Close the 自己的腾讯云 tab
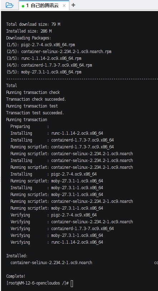This screenshot has height=291, width=158. tap(64, 6)
